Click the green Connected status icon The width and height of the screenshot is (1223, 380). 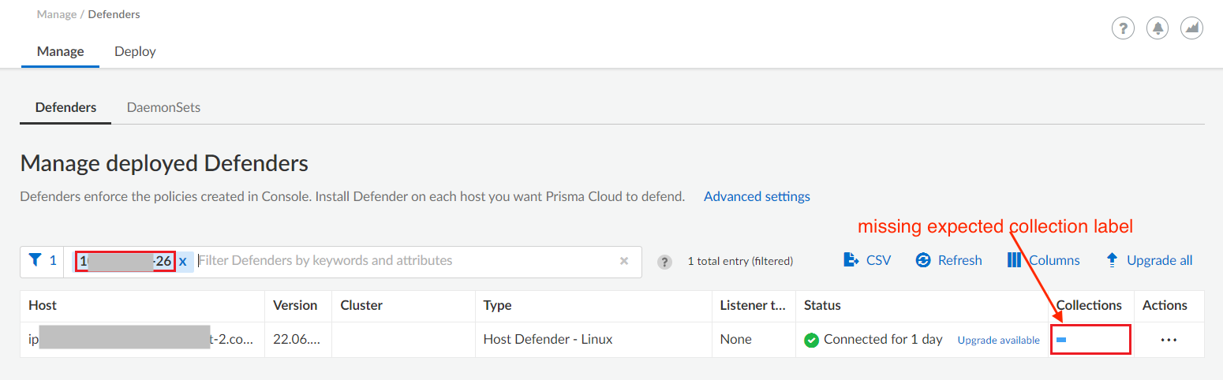[811, 340]
